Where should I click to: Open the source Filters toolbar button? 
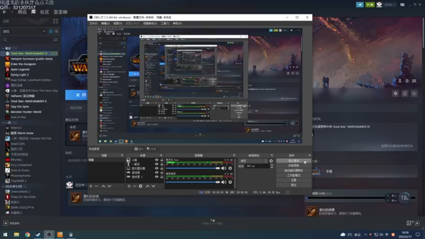(x=151, y=149)
